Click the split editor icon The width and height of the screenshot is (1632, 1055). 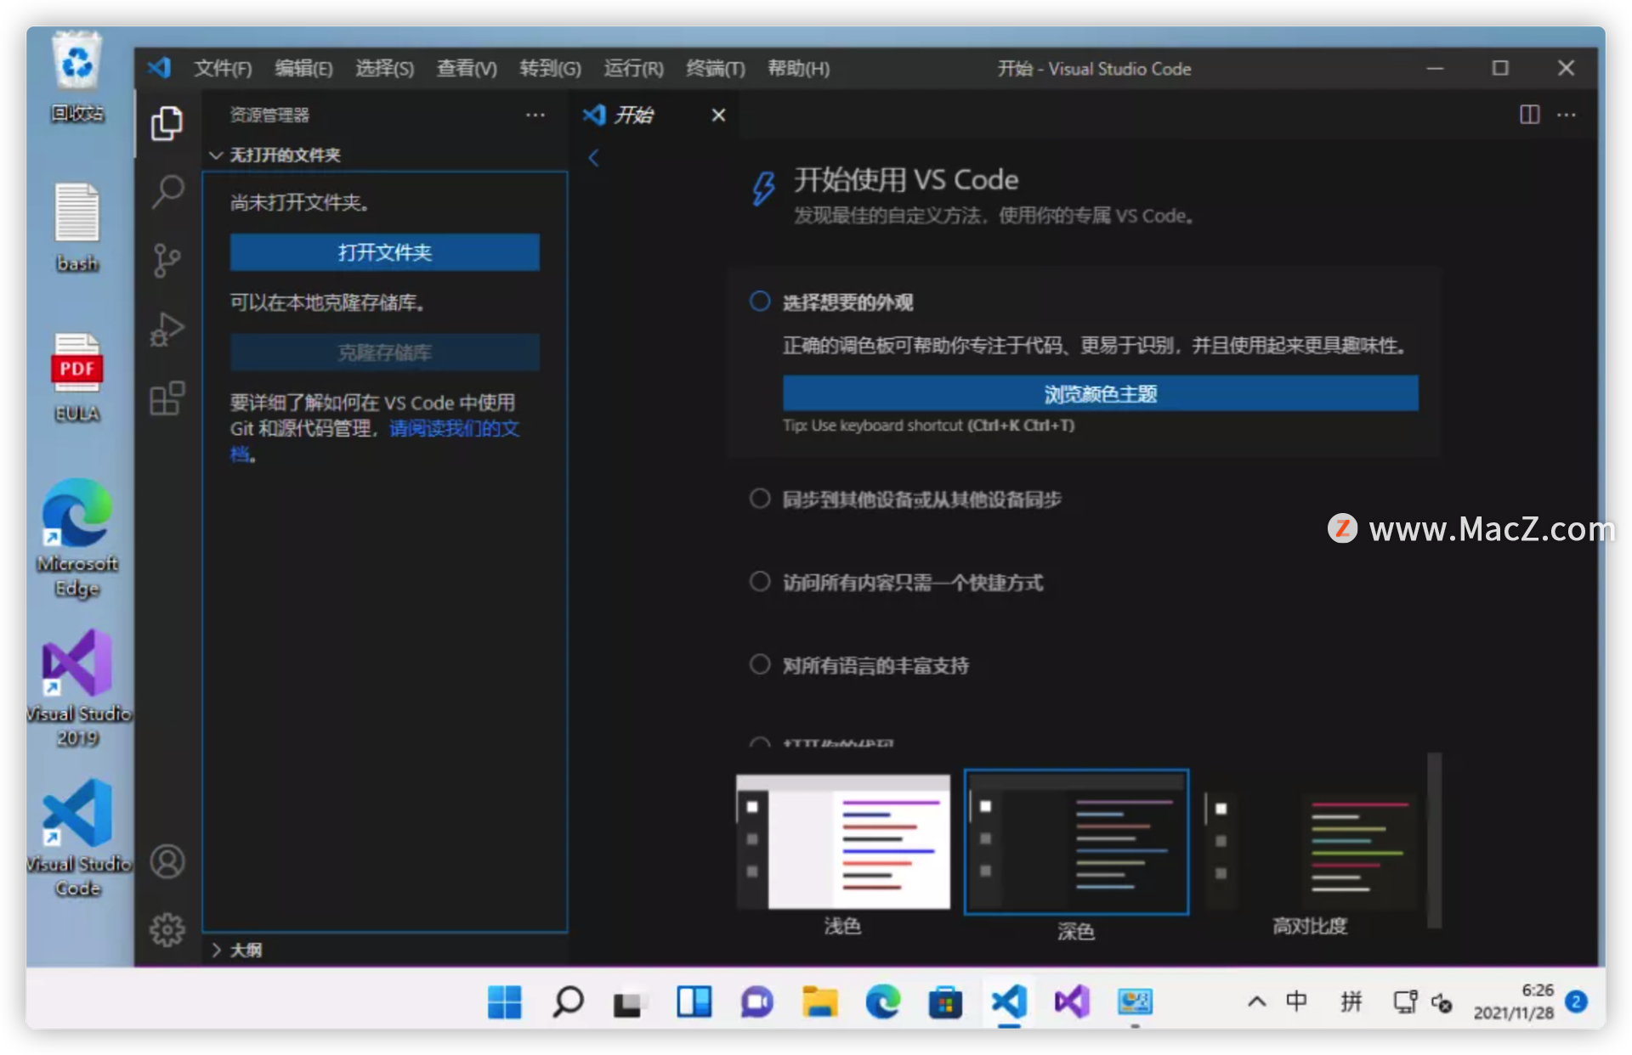click(1529, 114)
